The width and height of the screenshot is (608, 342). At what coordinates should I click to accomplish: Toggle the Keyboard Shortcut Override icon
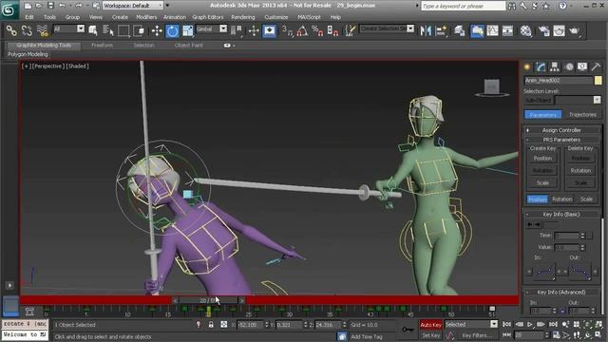[269, 30]
